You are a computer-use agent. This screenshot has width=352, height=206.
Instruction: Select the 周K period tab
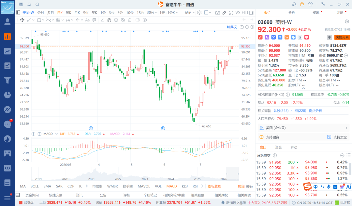click(68, 13)
